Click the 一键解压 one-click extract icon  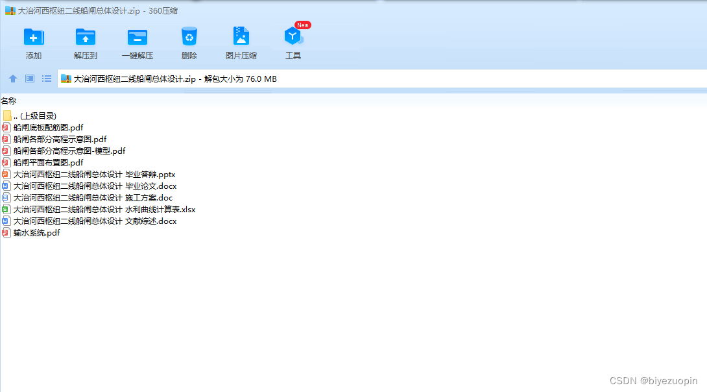(138, 43)
